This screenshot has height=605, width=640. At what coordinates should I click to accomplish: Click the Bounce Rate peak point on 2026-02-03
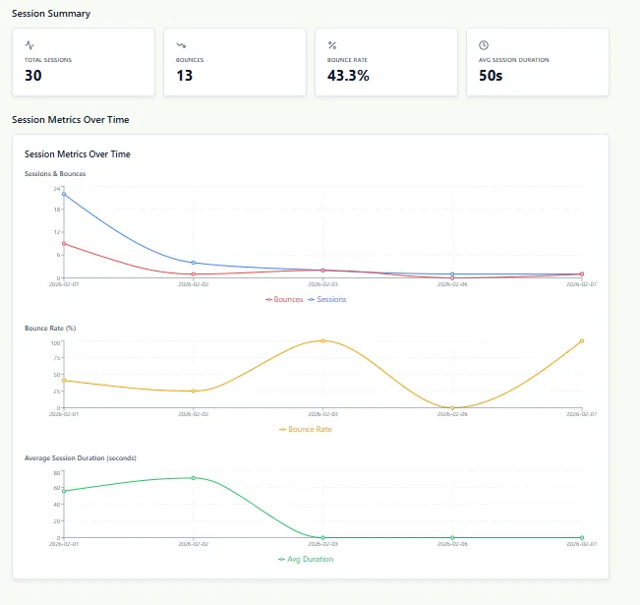(x=322, y=340)
